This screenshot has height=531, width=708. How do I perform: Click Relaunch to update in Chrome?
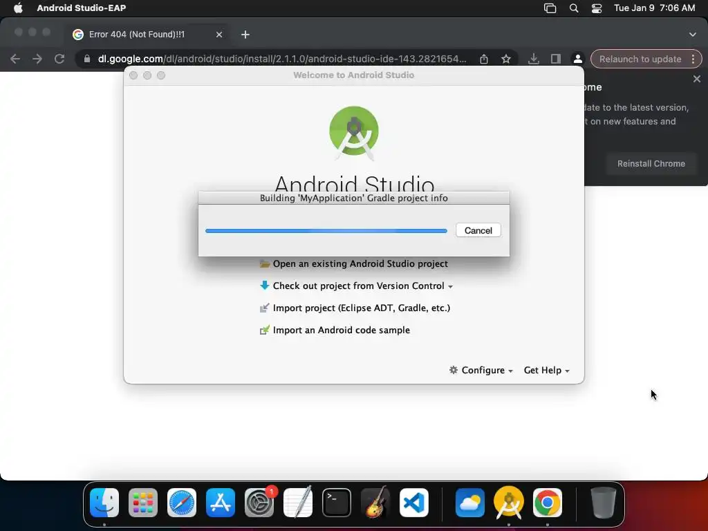(x=640, y=59)
